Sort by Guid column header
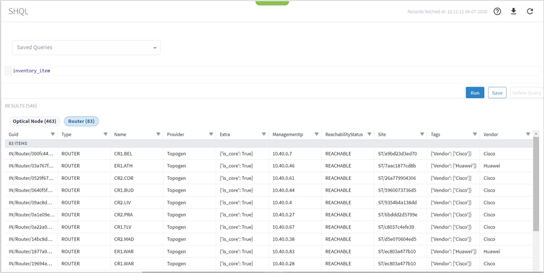Image resolution: width=544 pixels, height=273 pixels. pyautogui.click(x=13, y=134)
